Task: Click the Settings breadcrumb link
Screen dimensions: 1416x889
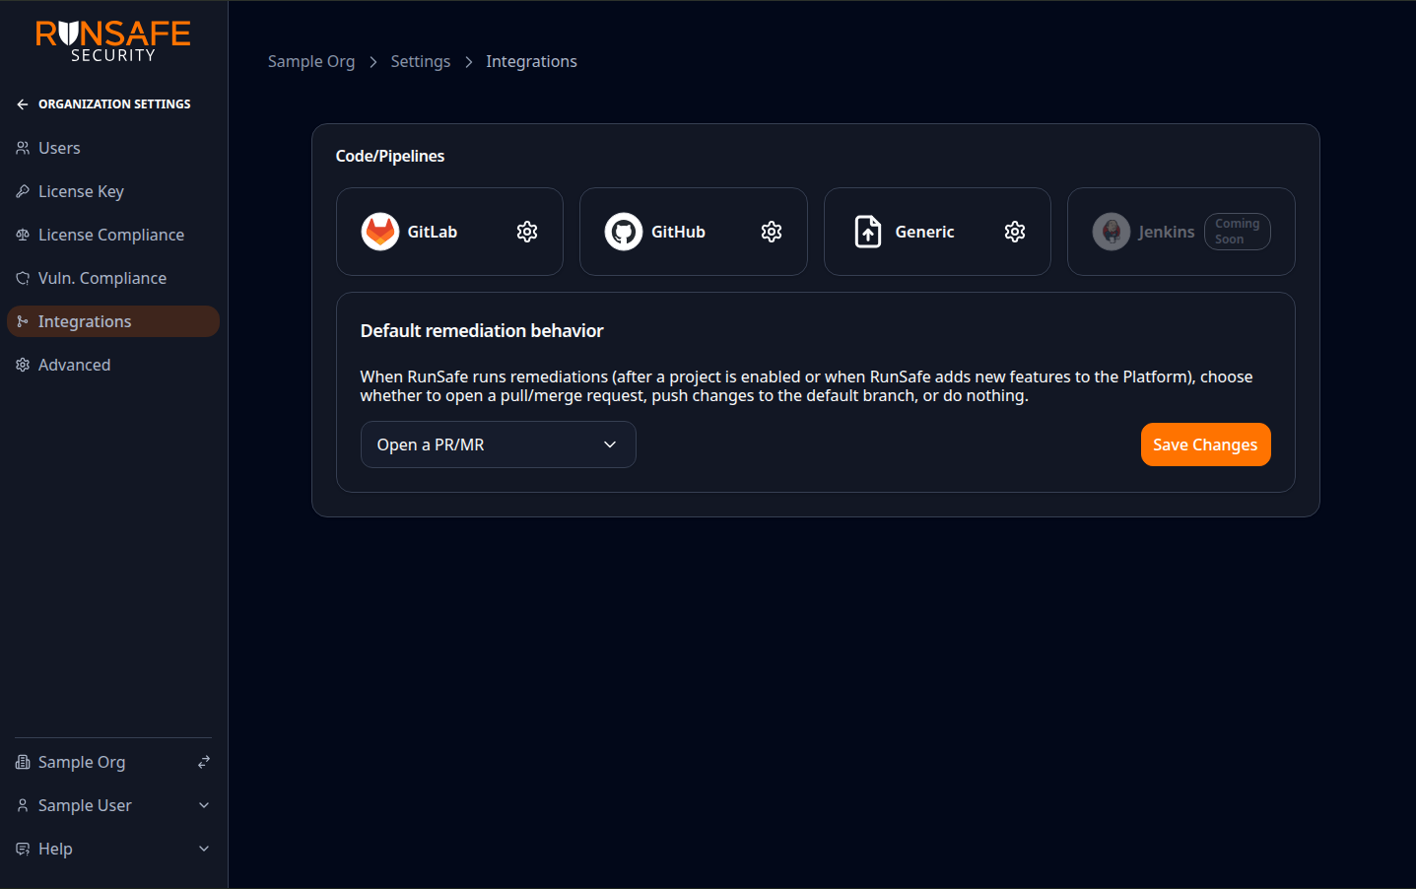Action: click(x=421, y=61)
